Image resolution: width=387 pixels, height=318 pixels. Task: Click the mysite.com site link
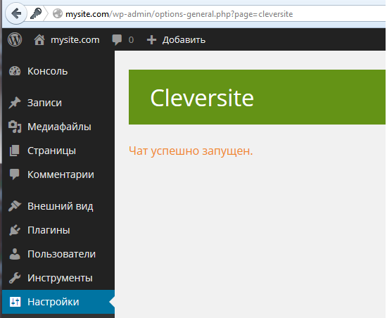[75, 40]
